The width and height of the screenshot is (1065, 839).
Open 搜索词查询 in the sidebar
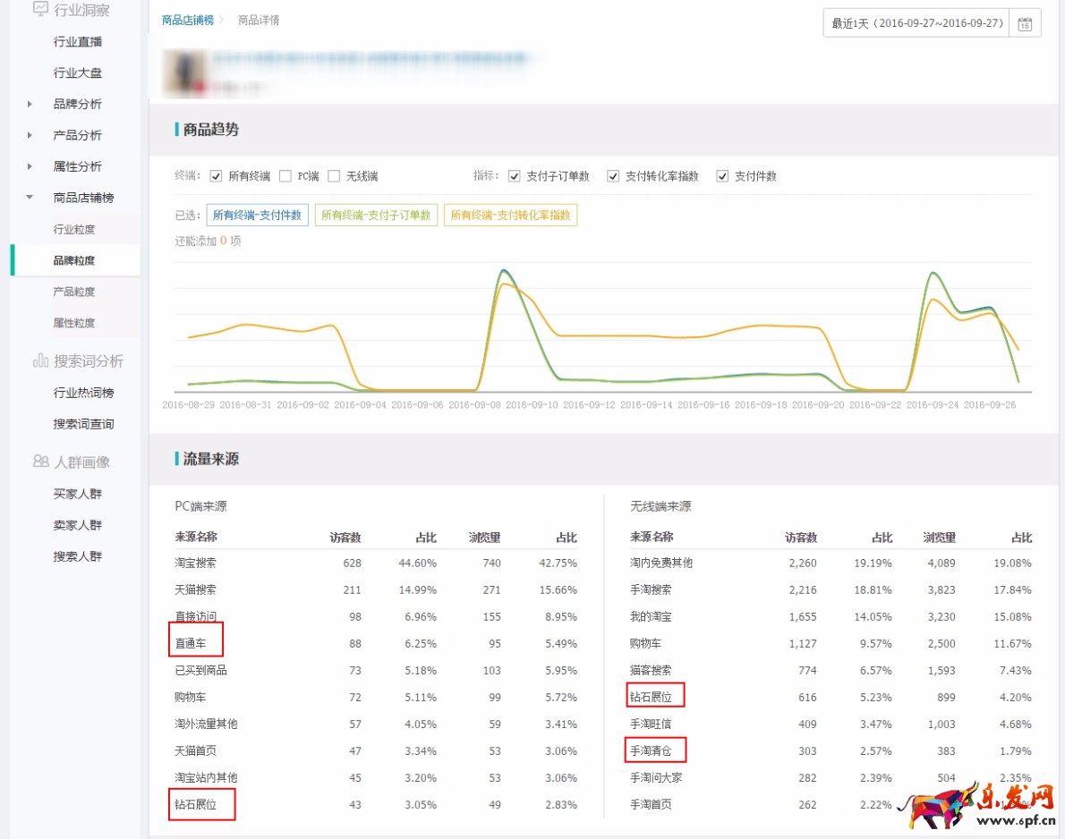(x=83, y=424)
